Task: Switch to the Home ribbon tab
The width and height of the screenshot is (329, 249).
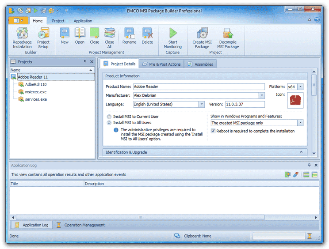Action: coord(38,21)
